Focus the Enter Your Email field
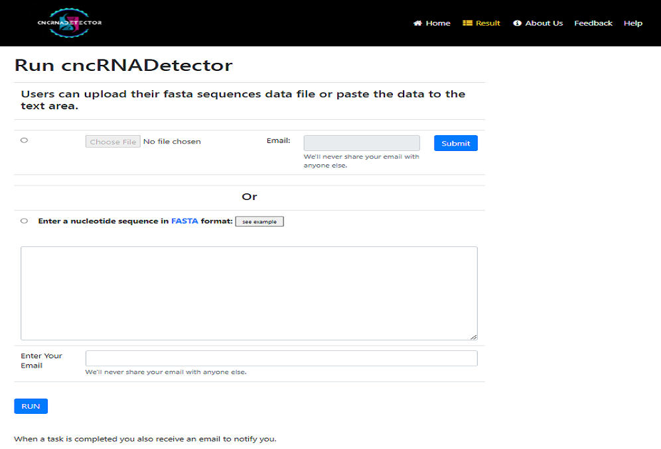Viewport: 661px width, 449px height. [x=281, y=358]
